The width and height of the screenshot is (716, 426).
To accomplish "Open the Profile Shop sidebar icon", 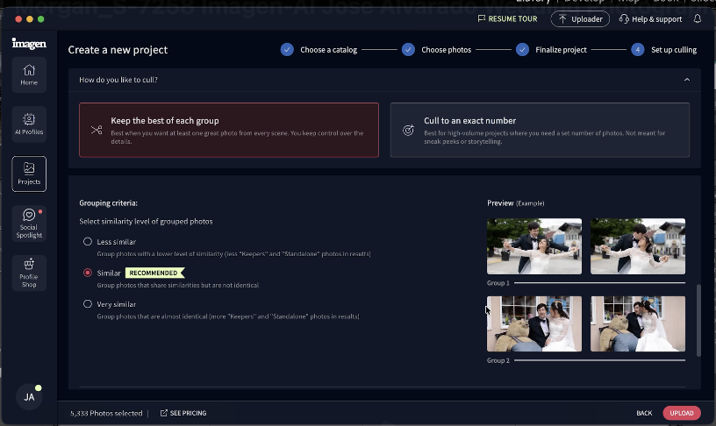I will [29, 273].
